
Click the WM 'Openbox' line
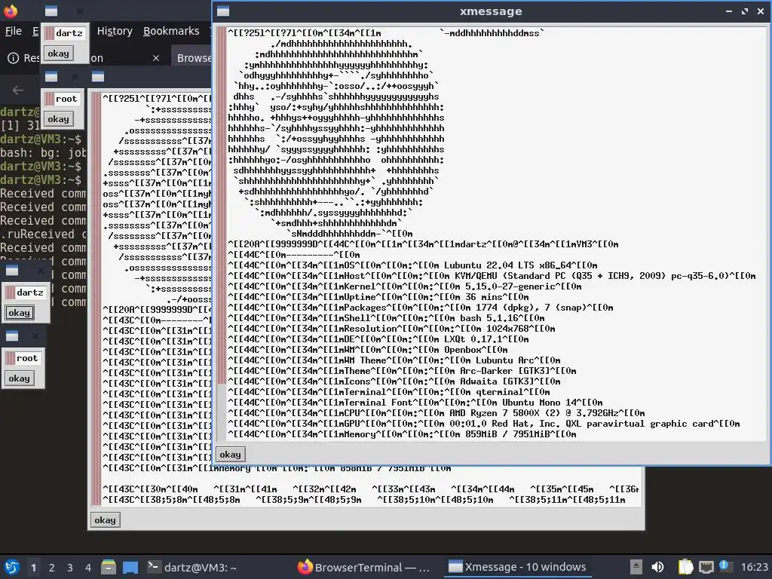[367, 350]
